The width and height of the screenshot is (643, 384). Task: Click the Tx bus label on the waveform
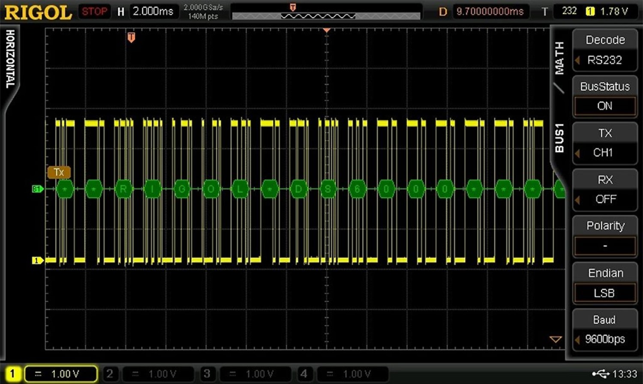(x=59, y=172)
